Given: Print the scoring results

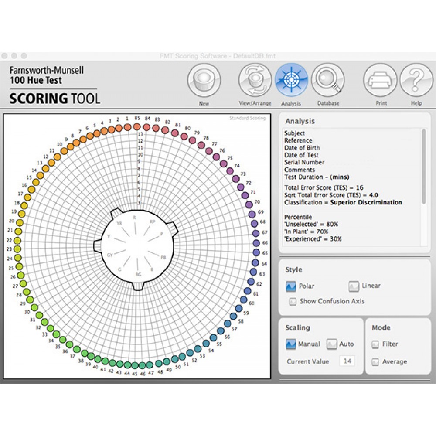Looking at the screenshot, I should (x=380, y=81).
